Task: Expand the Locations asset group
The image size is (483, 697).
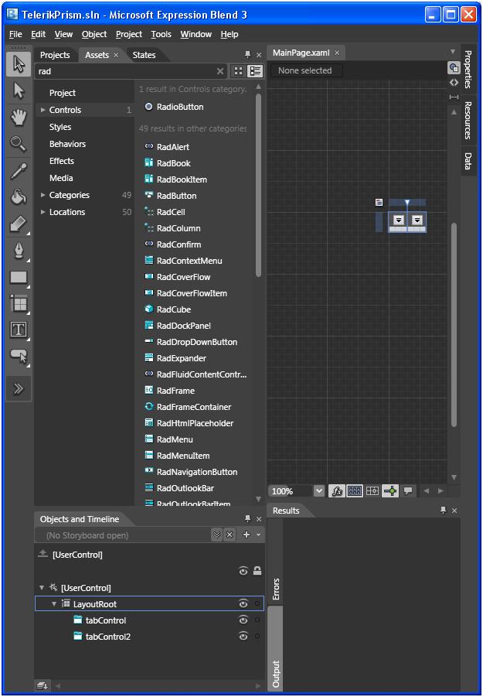Action: click(x=43, y=212)
